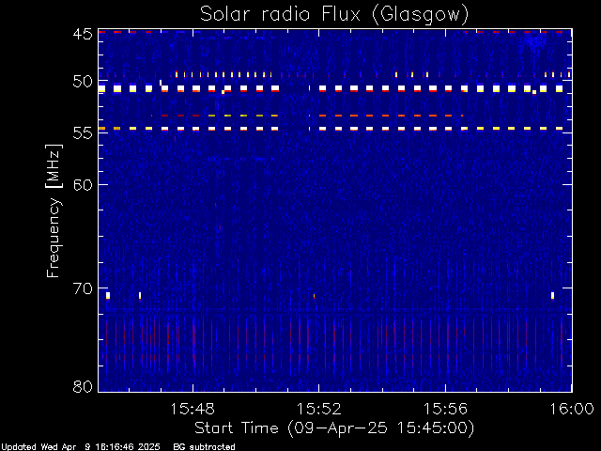Select the 55 frequency tick label
601x451 pixels.
coord(83,133)
